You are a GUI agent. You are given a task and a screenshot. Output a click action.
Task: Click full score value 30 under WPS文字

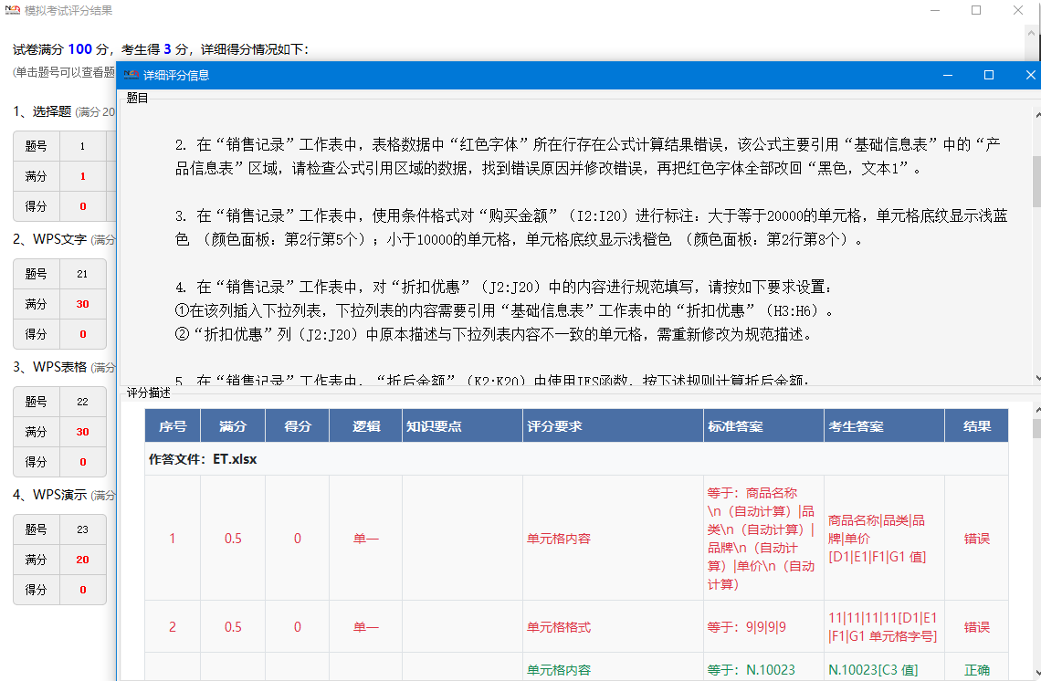coord(82,304)
